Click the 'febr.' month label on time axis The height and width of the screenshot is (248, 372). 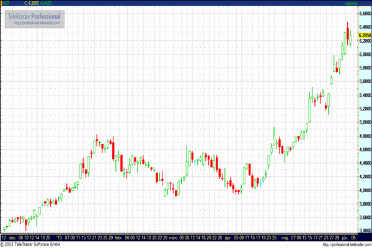(x=118, y=237)
